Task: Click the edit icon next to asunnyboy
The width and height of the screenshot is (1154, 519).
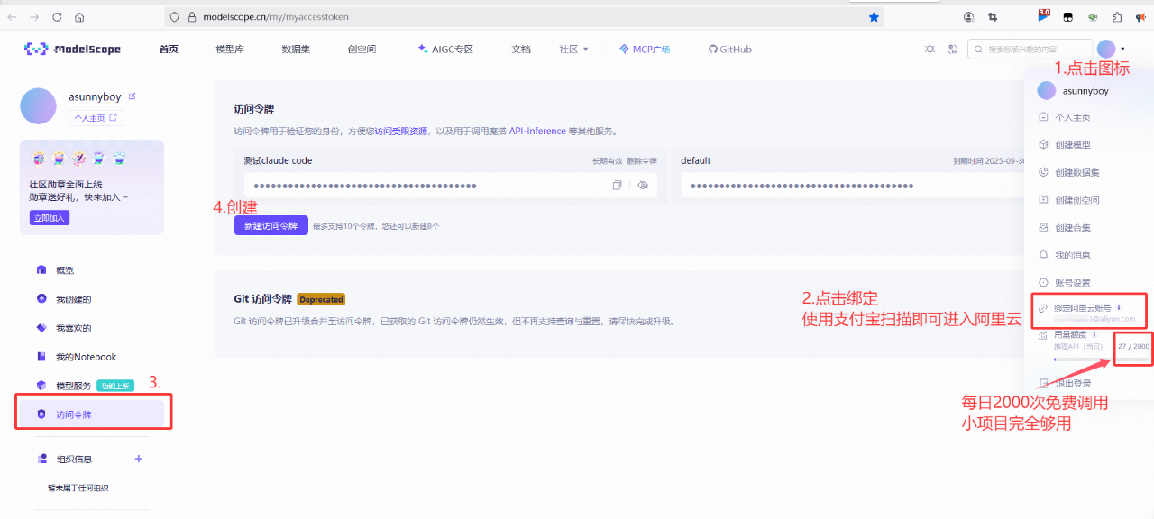Action: point(133,96)
